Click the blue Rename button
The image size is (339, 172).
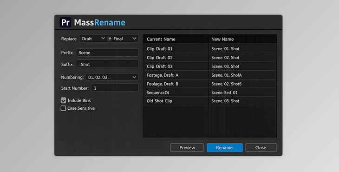225,147
